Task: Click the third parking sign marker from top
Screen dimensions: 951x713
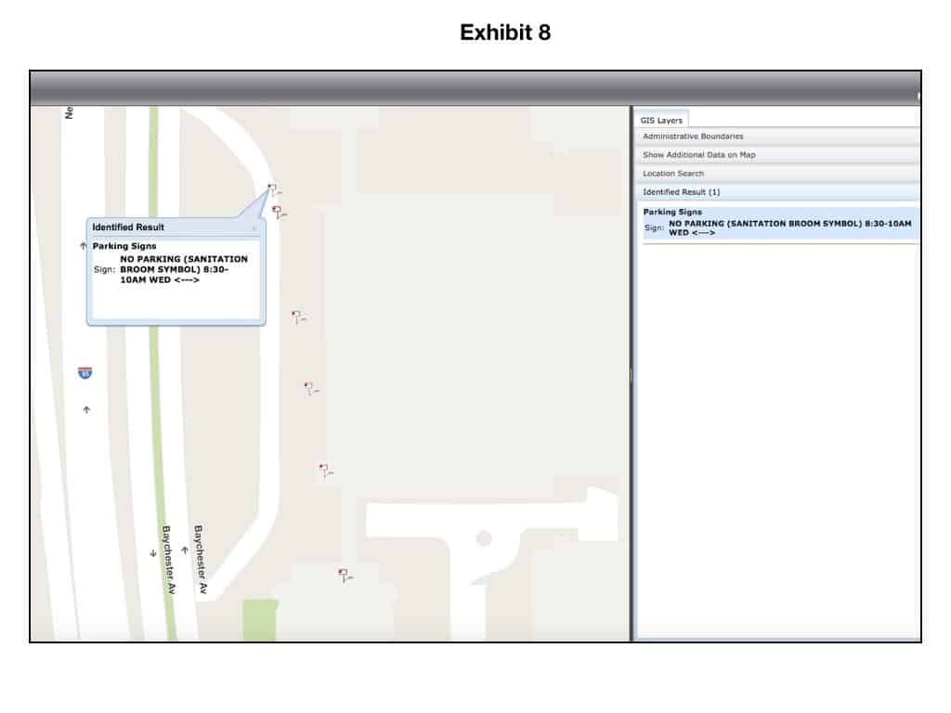Action: (x=296, y=317)
